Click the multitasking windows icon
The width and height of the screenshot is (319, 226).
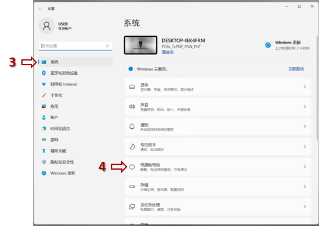pyautogui.click(x=132, y=206)
